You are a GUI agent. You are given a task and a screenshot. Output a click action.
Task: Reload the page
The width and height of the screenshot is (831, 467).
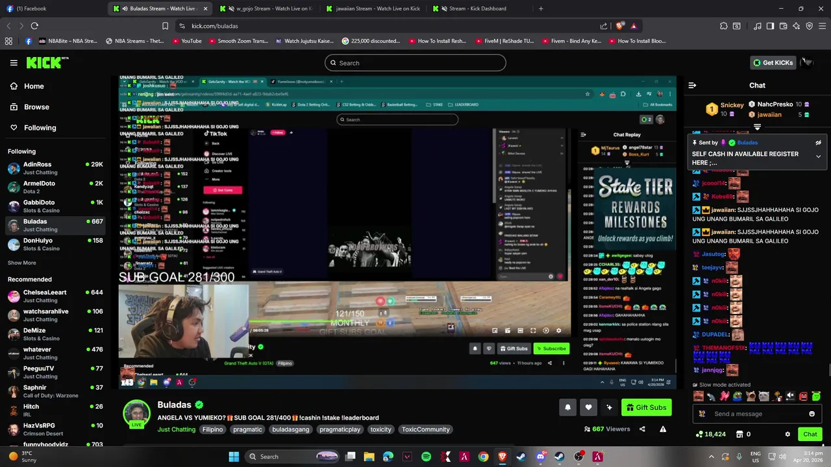[34, 26]
